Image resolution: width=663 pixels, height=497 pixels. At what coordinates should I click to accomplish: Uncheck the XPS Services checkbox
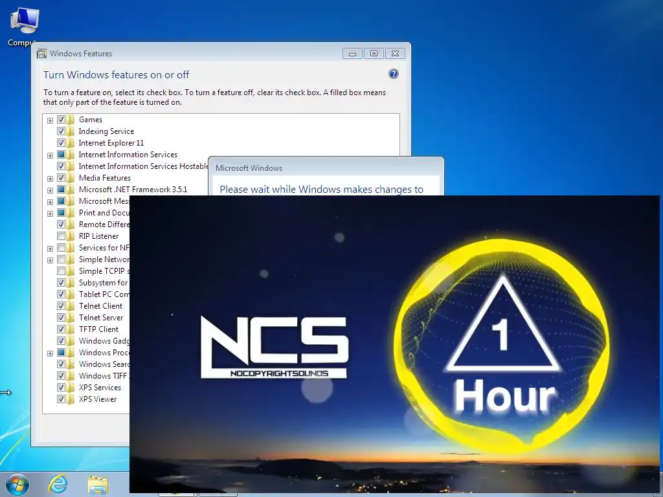tap(61, 387)
